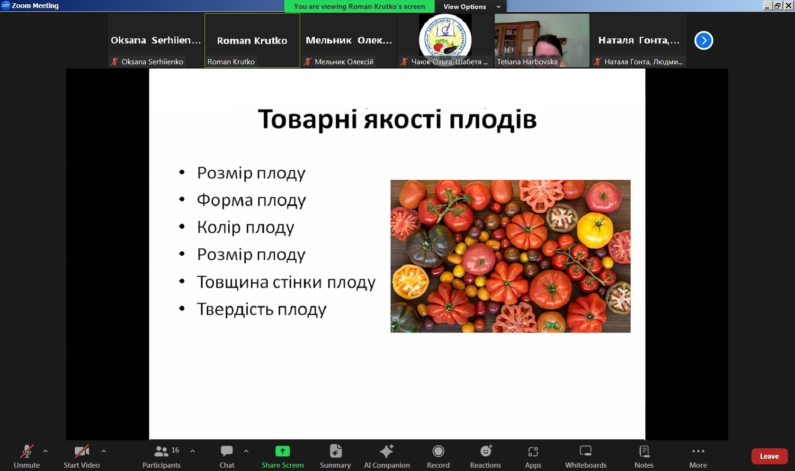This screenshot has width=795, height=471.
Task: Click the green Share Screen button
Action: 283,457
